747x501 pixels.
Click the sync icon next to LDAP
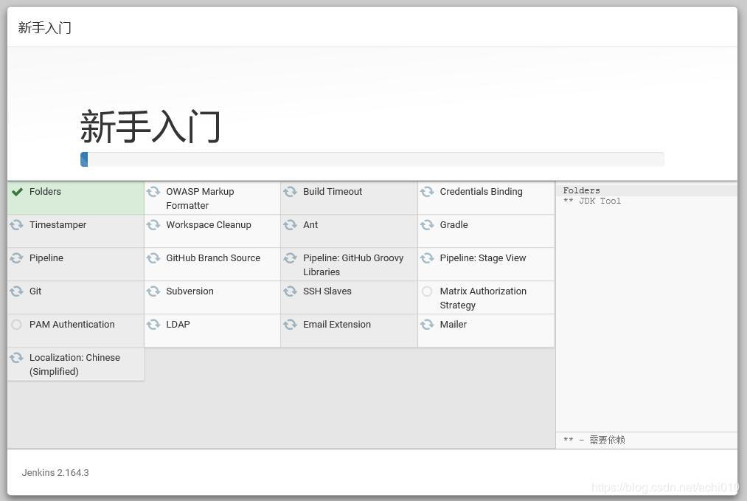153,325
